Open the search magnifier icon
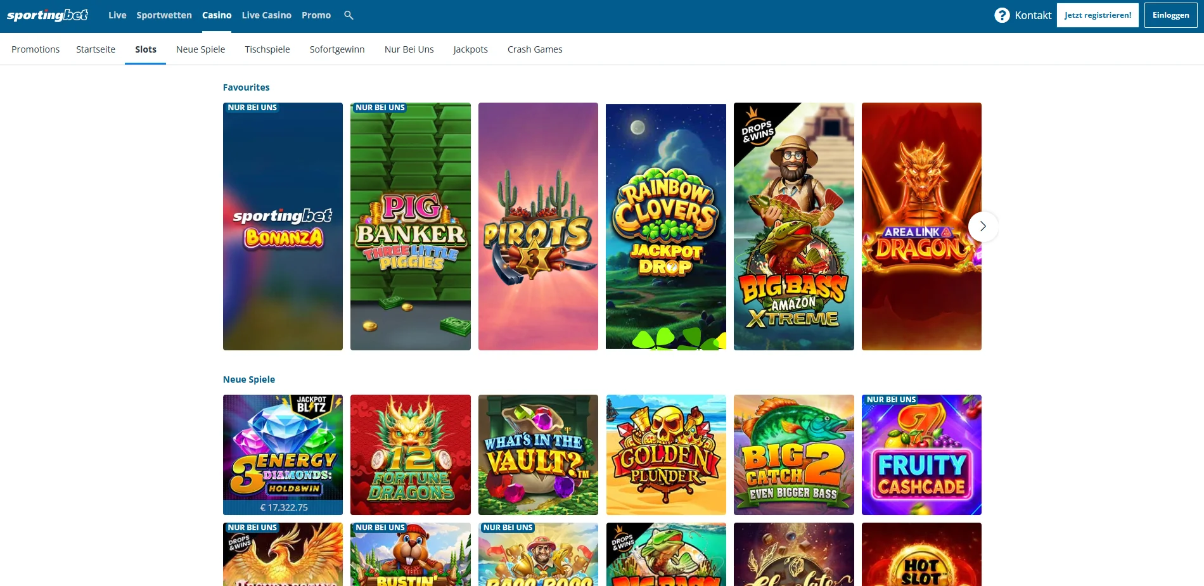 click(349, 15)
